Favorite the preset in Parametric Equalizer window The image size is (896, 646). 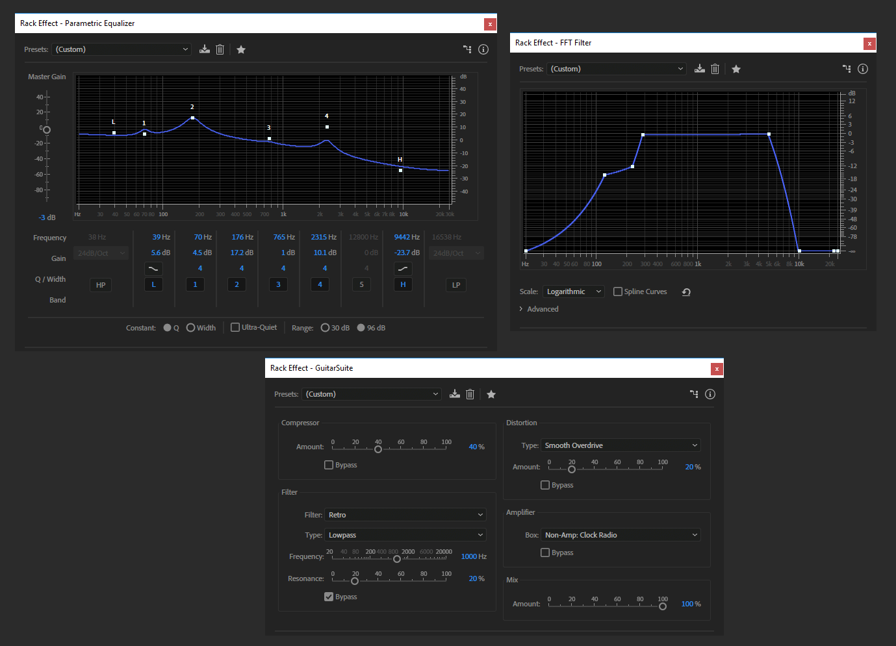241,49
